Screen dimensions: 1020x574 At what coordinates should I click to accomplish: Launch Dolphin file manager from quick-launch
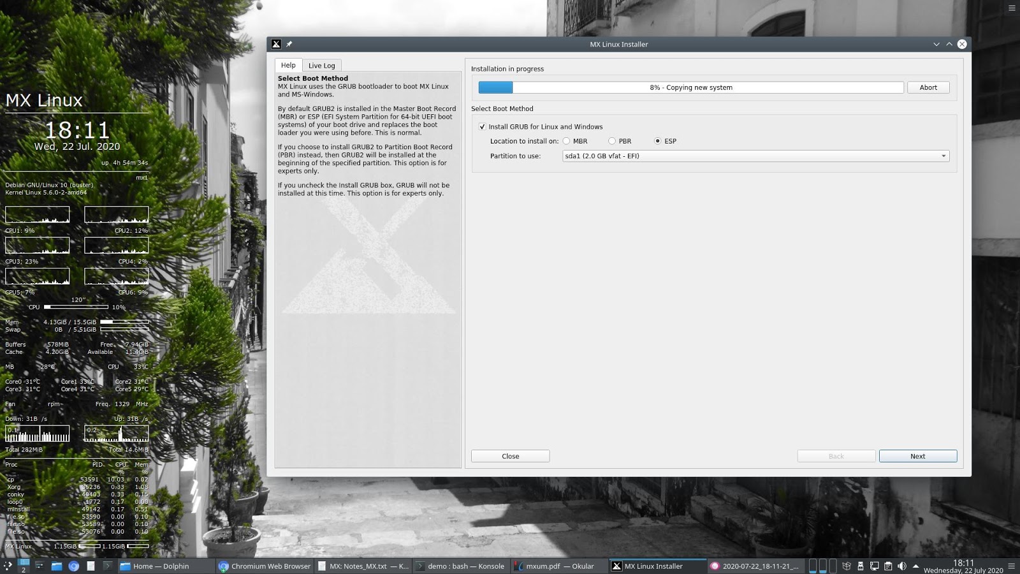[57, 566]
